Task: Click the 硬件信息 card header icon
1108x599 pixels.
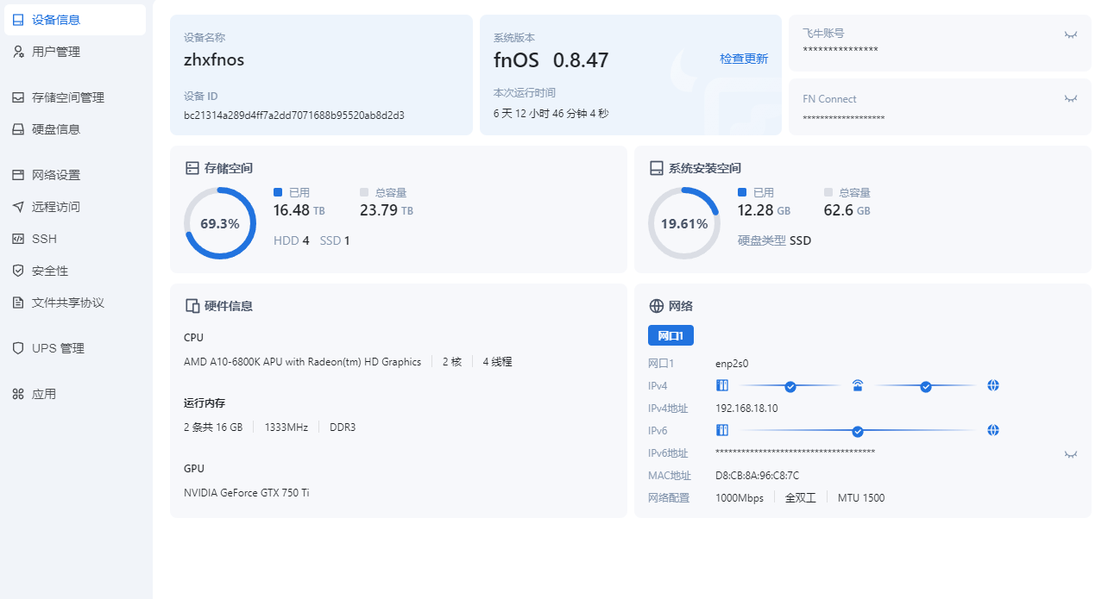Action: pos(192,306)
